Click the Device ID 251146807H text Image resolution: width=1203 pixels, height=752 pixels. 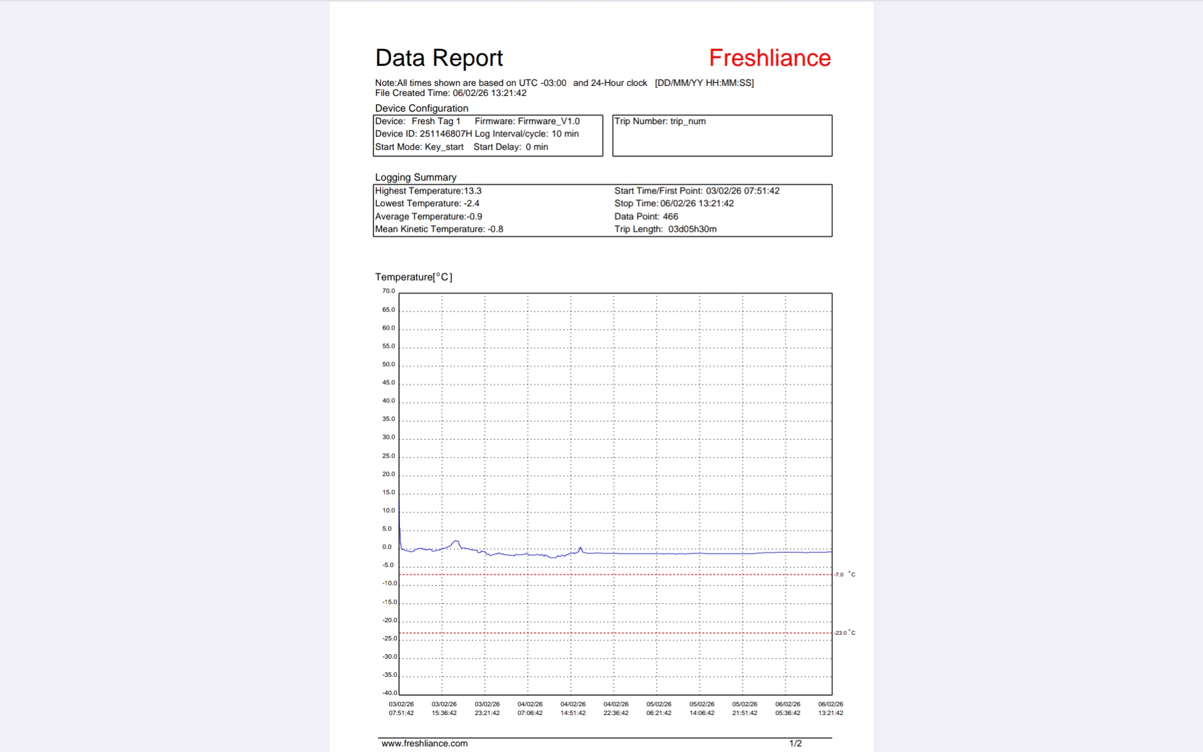(423, 134)
